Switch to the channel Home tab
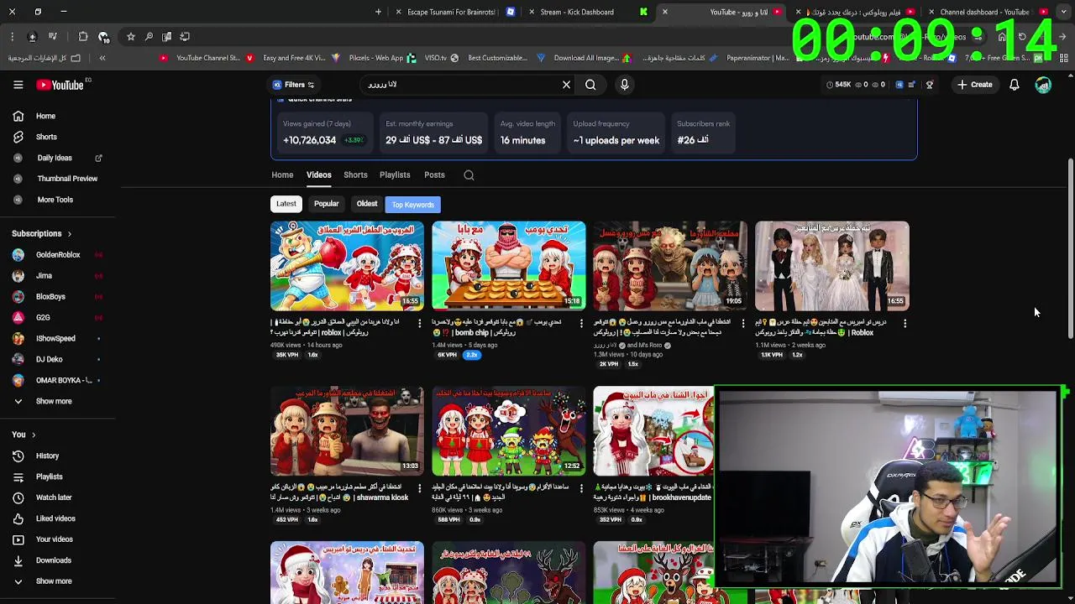 click(x=282, y=175)
